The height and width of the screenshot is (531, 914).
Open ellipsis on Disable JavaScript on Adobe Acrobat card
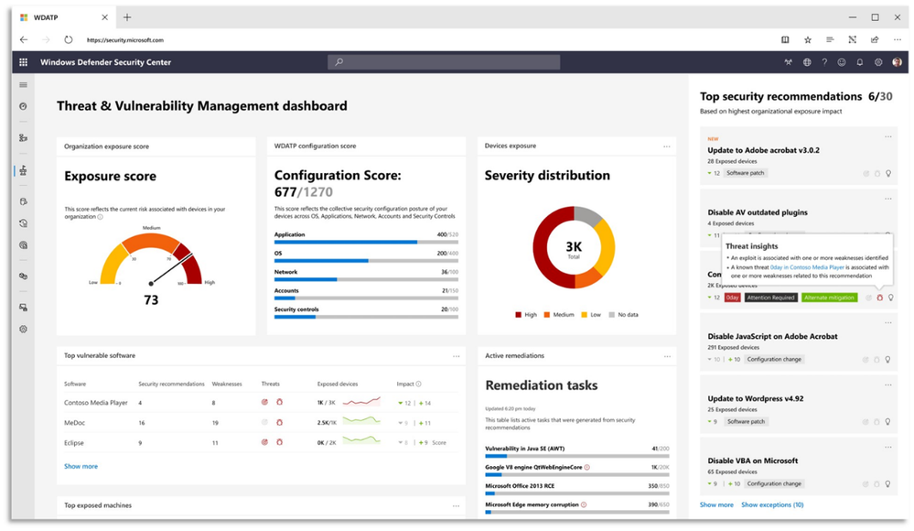888,323
